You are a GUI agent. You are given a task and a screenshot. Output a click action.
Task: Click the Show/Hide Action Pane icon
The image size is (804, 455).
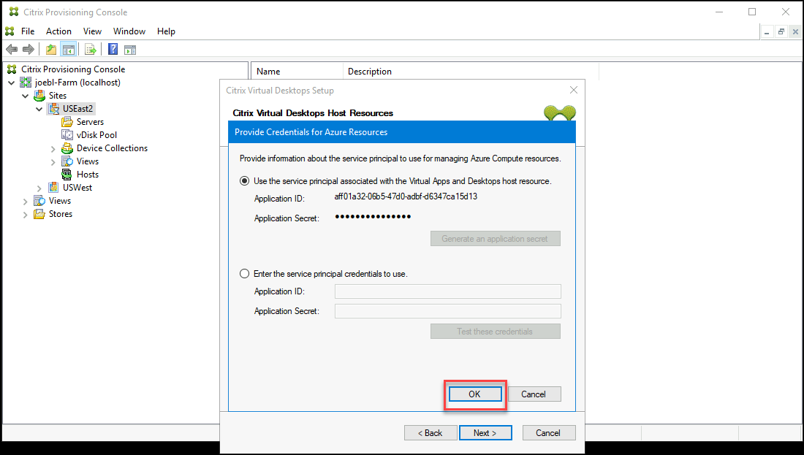point(130,49)
